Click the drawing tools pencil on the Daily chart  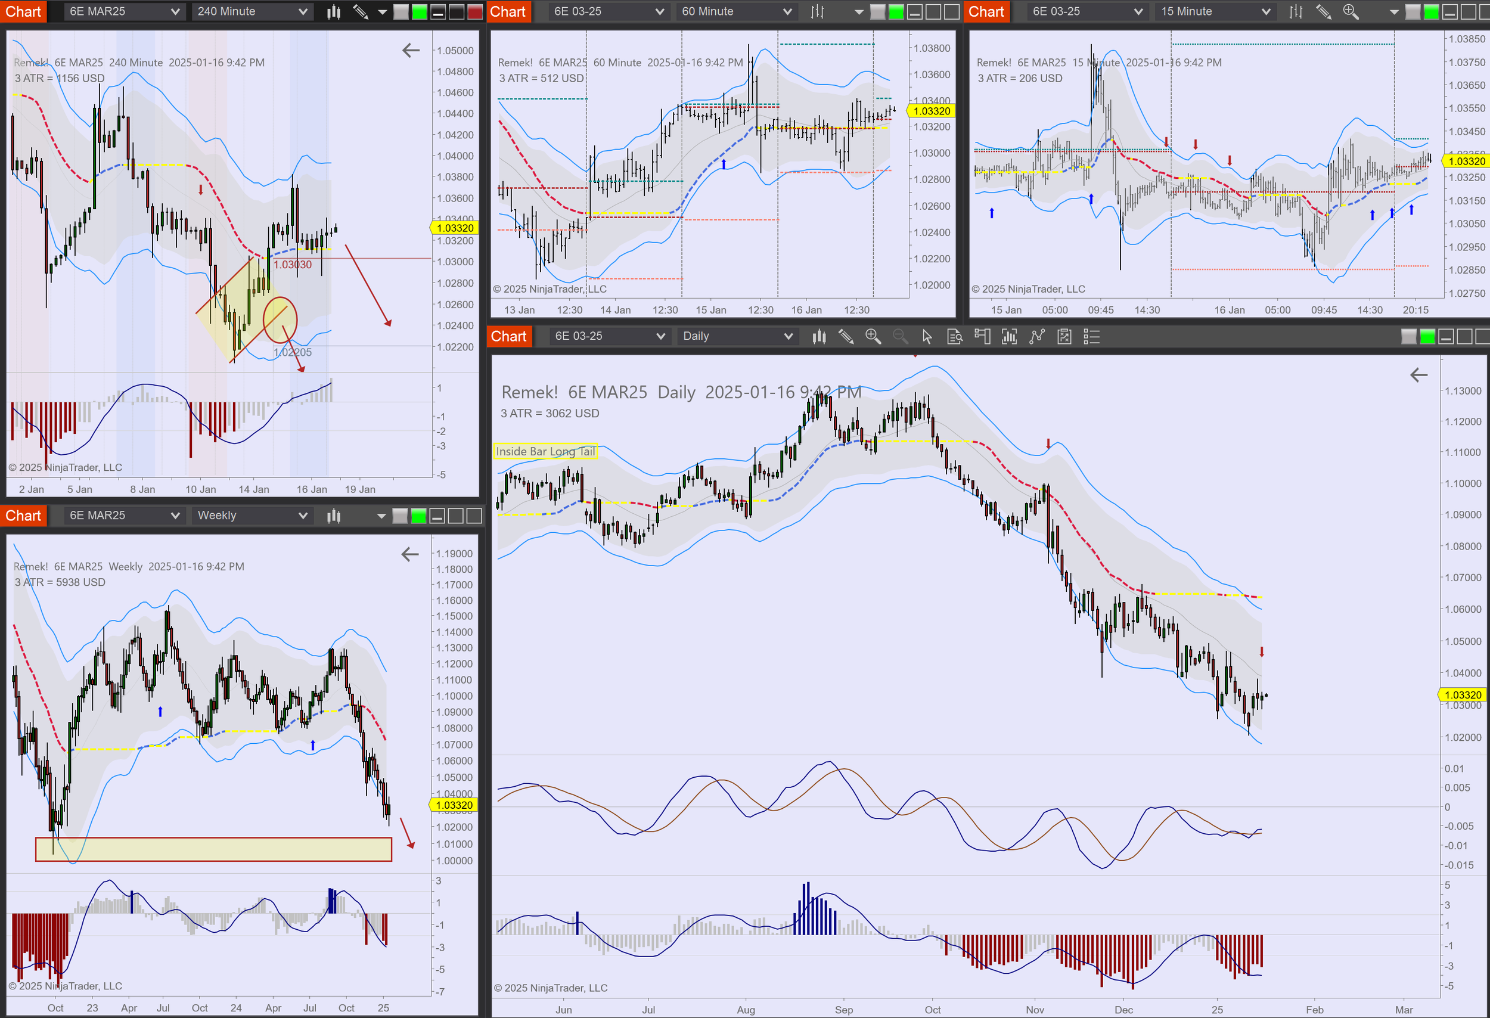pyautogui.click(x=846, y=337)
